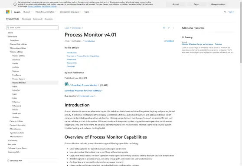Open Software License Terms in sidebar
Screen dimensions: 242x166
click(x=17, y=148)
